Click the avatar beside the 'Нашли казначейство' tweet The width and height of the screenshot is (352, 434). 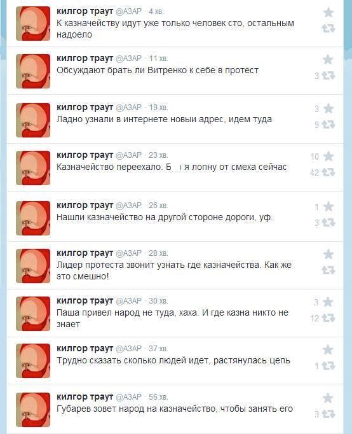33,218
